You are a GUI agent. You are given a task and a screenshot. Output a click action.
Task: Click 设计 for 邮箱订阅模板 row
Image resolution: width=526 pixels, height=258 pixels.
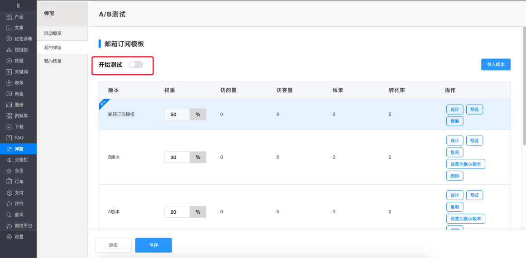coord(454,110)
